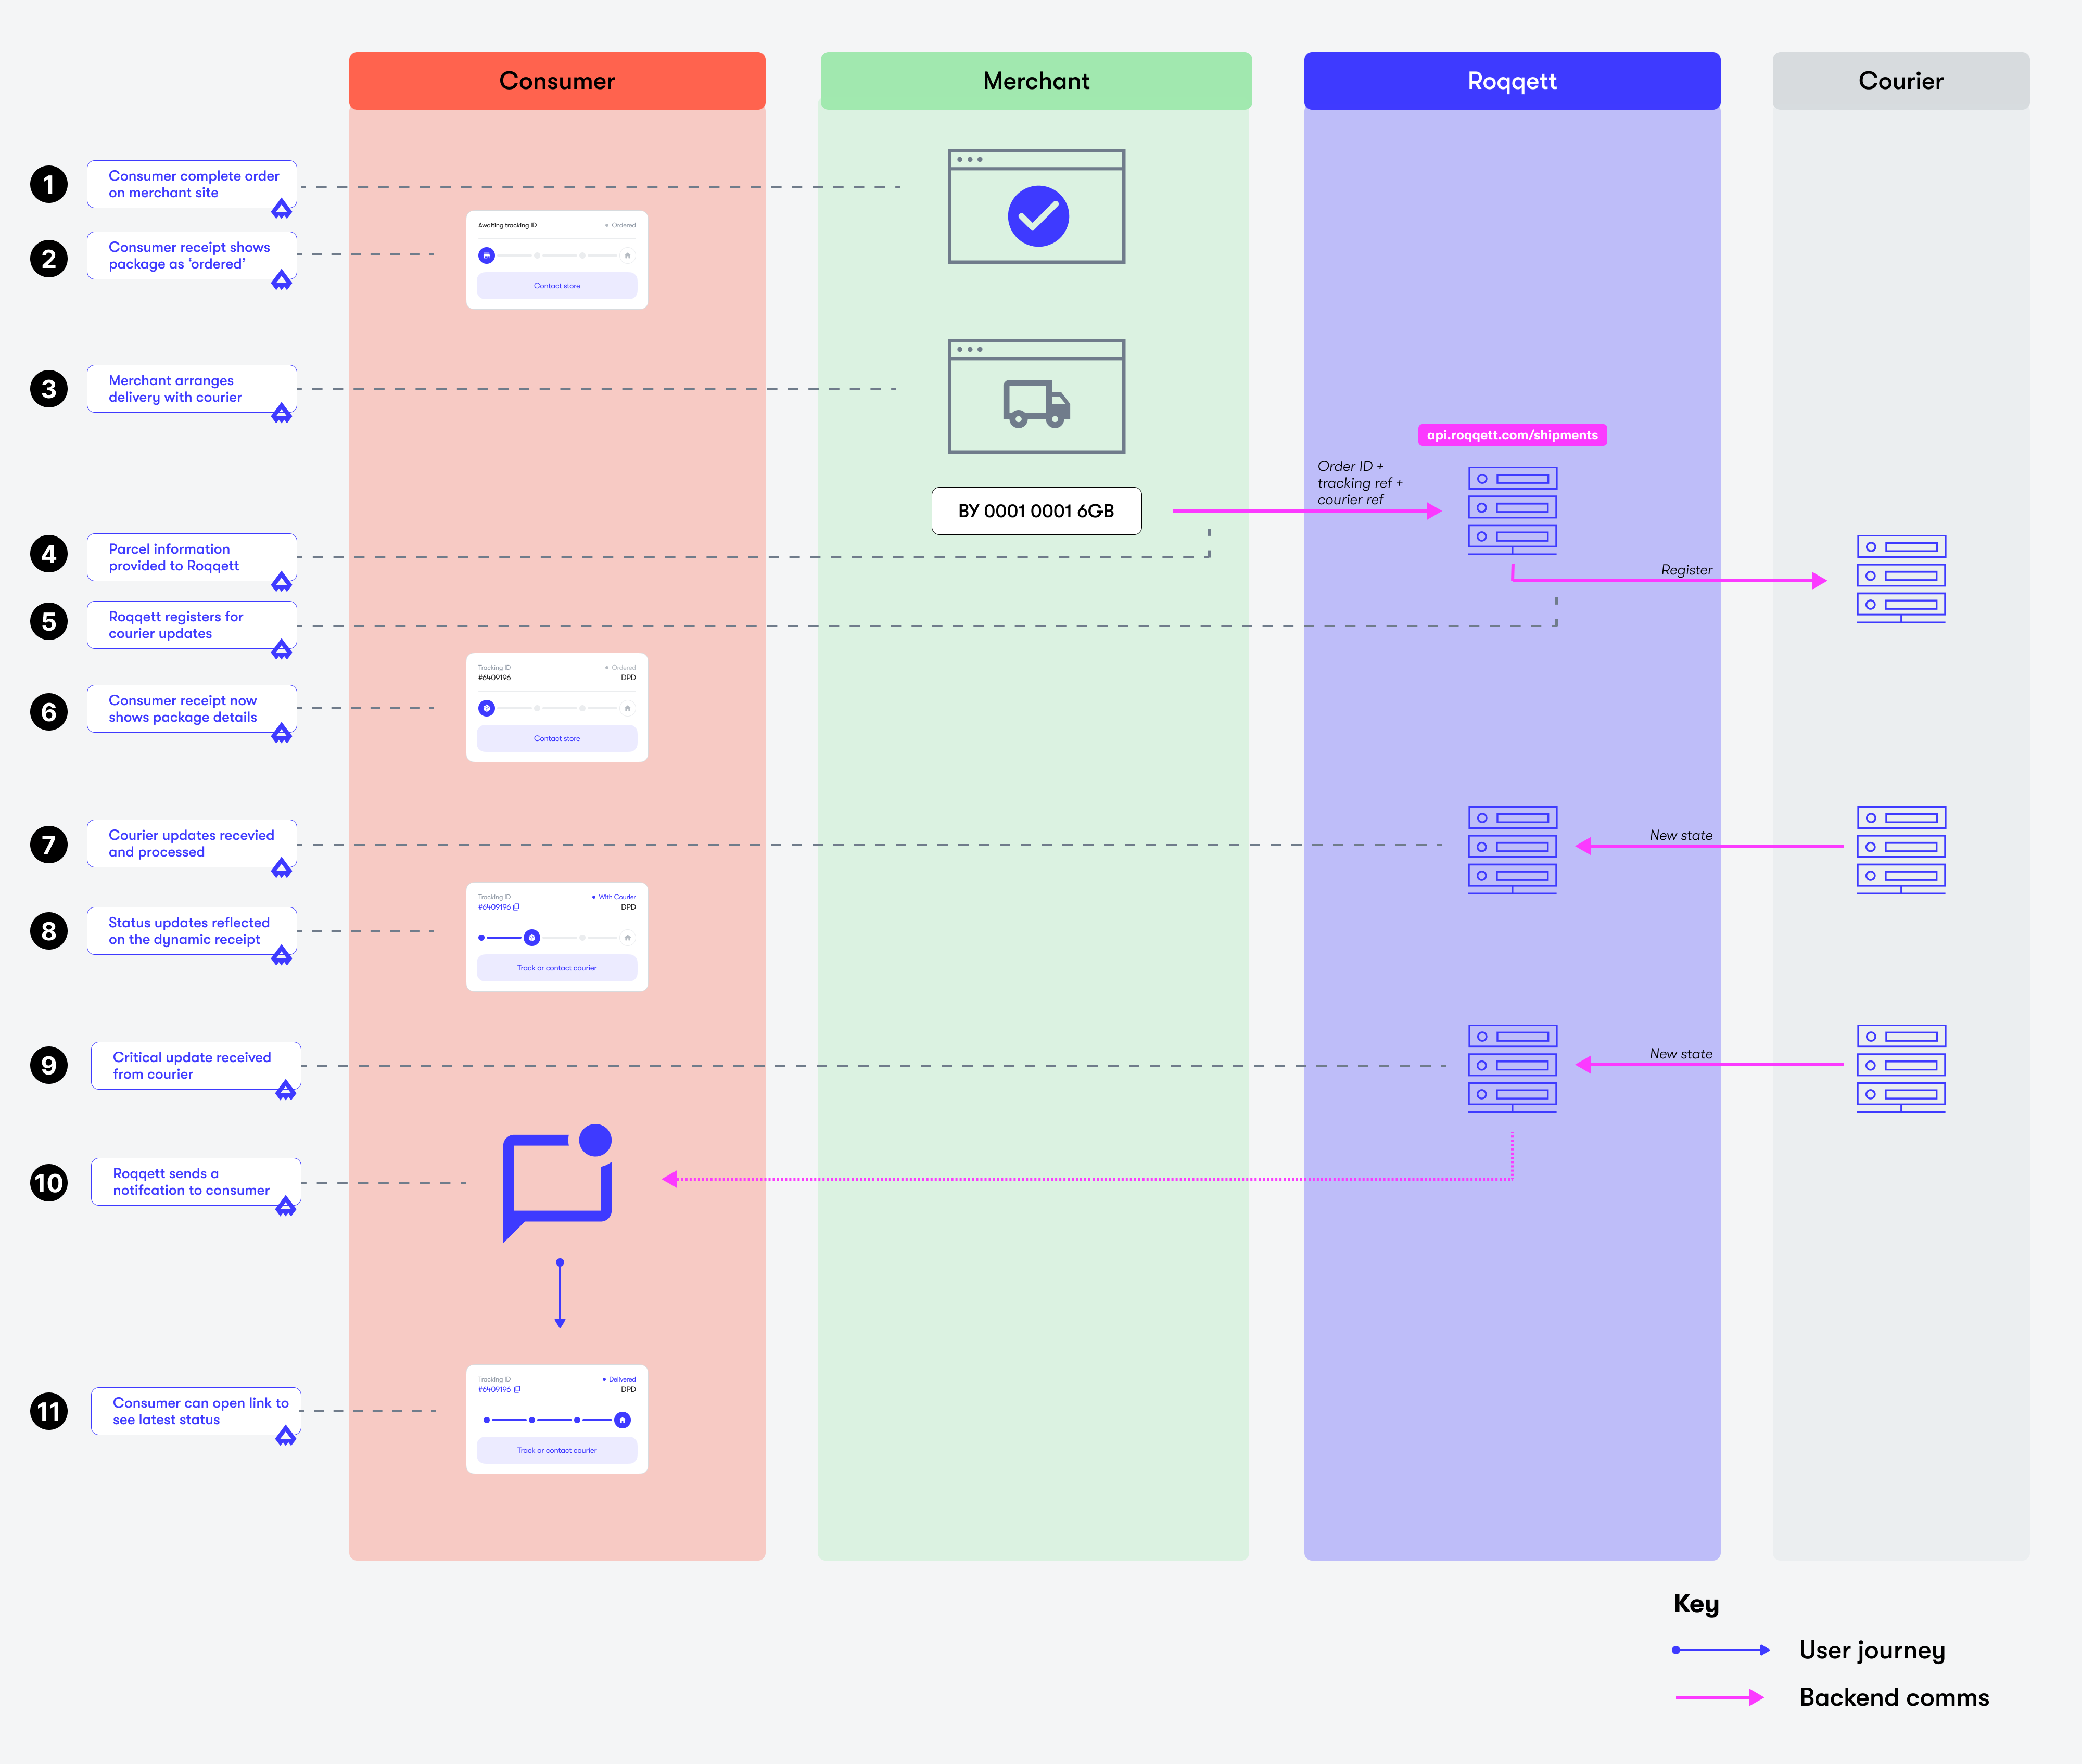The height and width of the screenshot is (1764, 2082).
Task: Click progress tracker in With Courier card
Action: tap(556, 938)
